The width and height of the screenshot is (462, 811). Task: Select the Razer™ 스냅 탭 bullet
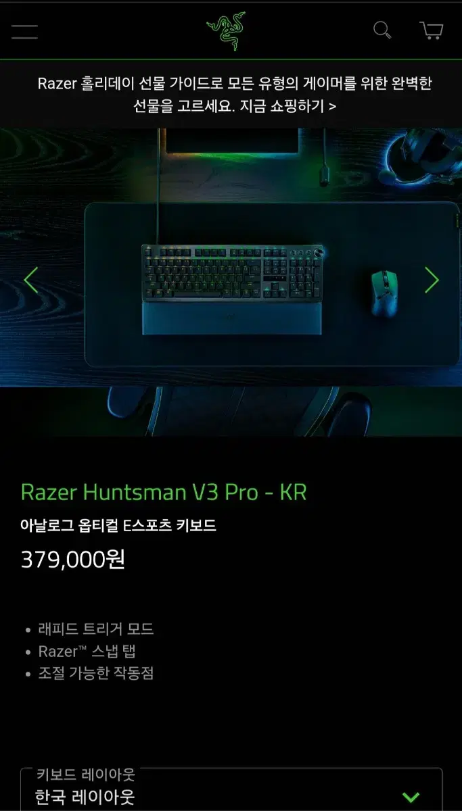87,652
